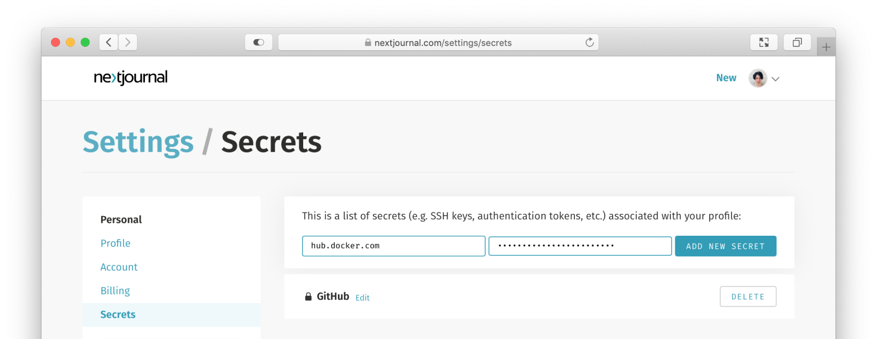Screen dimensions: 877x339
Task: Click the user avatar picture
Action: click(758, 79)
